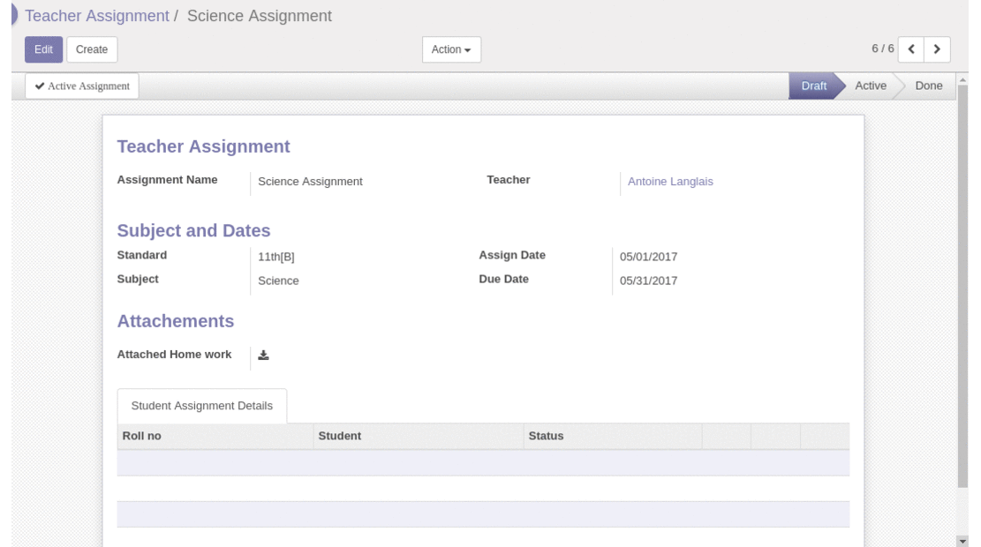Click the scrollbar up arrow

[962, 79]
